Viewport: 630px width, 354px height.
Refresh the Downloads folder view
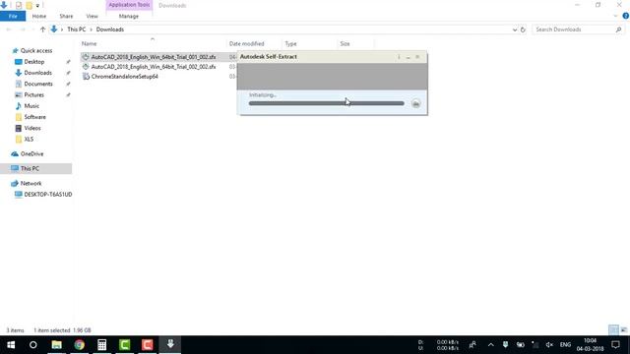click(x=523, y=29)
